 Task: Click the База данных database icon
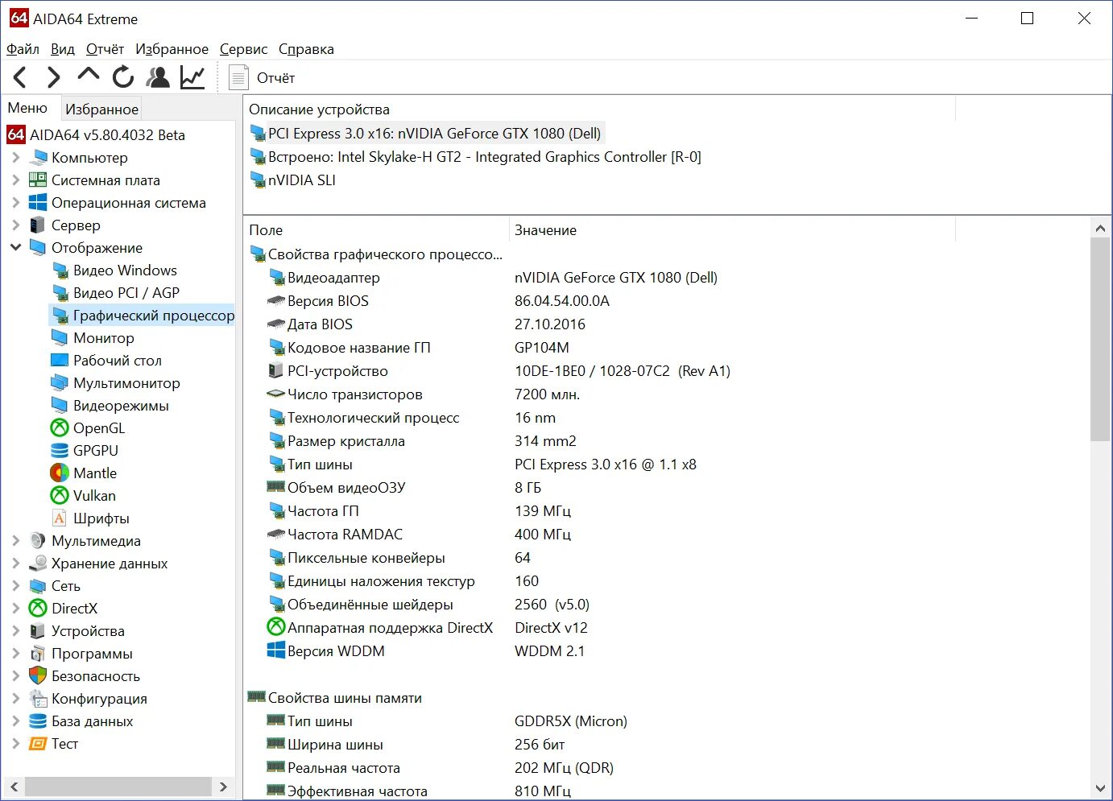click(38, 721)
